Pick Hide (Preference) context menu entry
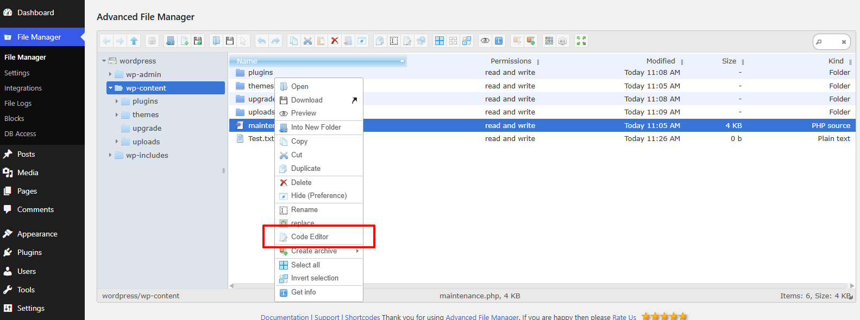The width and height of the screenshot is (860, 320). pos(319,195)
